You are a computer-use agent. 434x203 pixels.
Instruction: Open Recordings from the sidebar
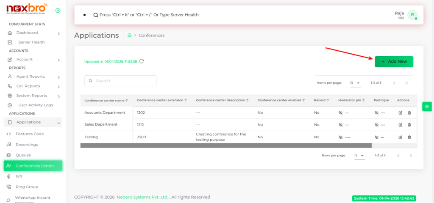pos(26,145)
